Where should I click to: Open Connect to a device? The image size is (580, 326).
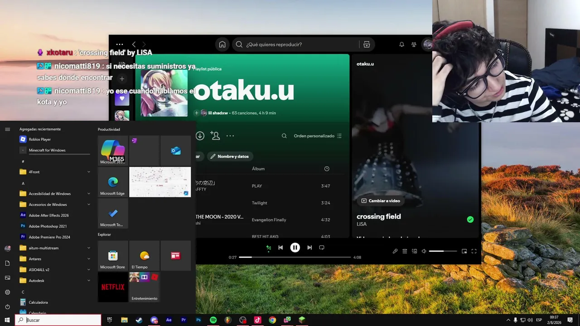pyautogui.click(x=414, y=251)
